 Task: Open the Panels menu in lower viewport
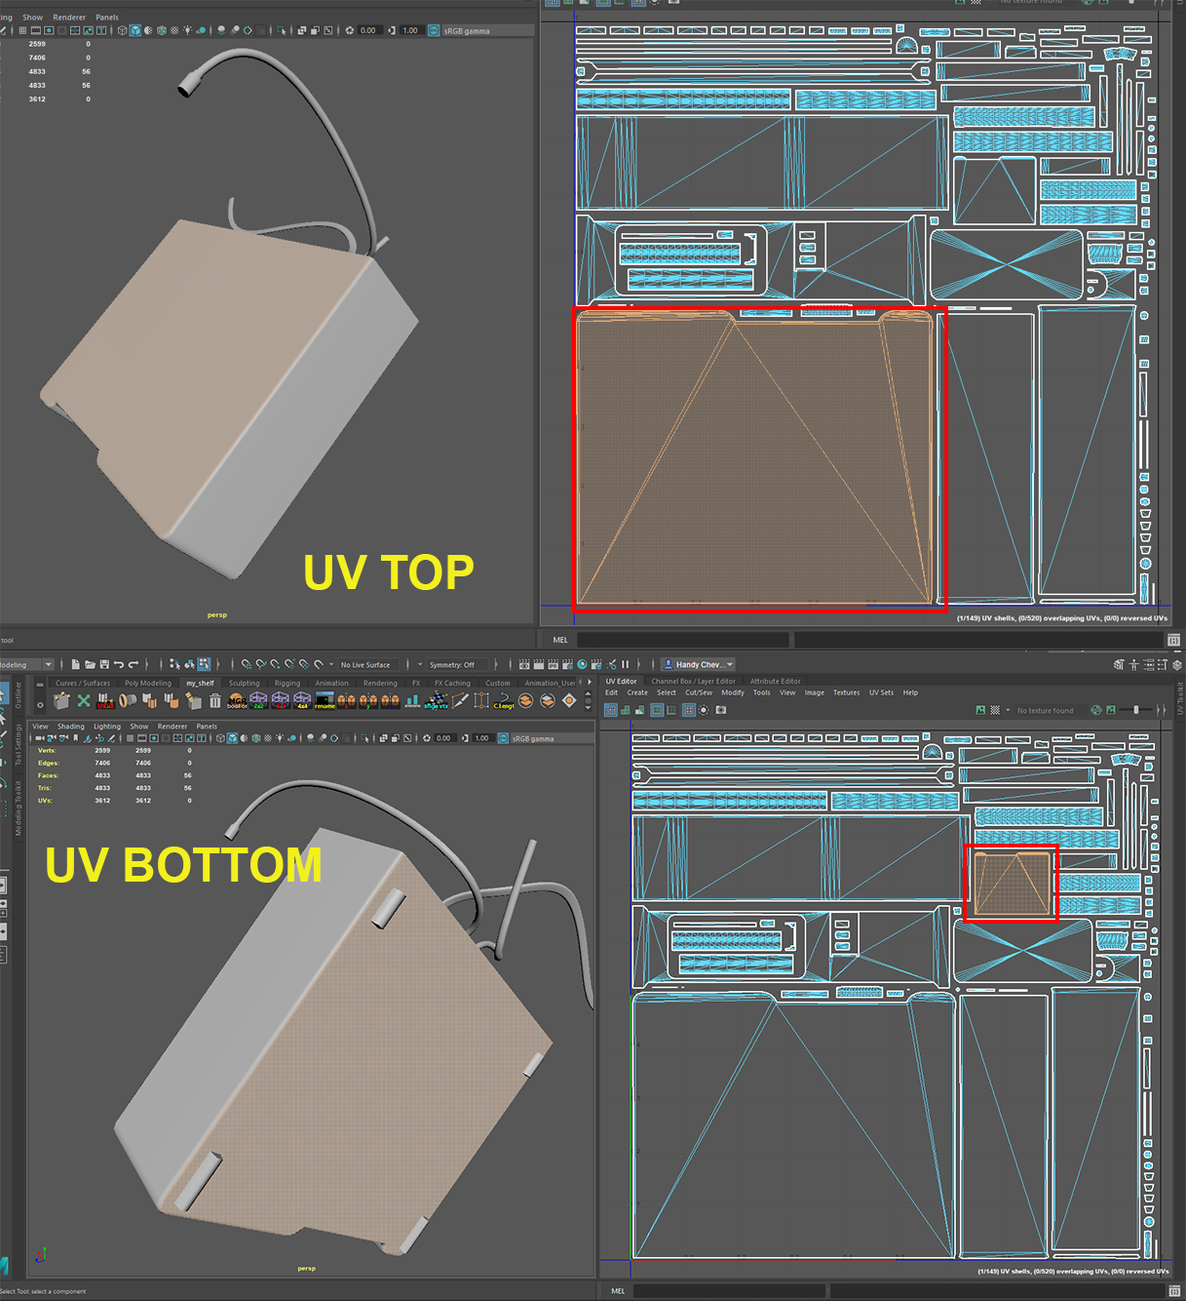tap(207, 726)
